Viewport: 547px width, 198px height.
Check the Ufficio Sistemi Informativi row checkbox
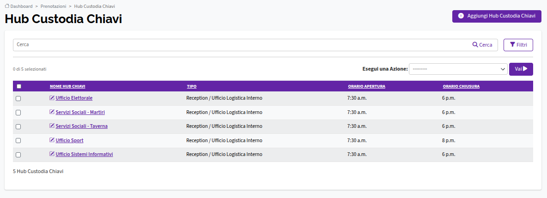[x=18, y=155]
